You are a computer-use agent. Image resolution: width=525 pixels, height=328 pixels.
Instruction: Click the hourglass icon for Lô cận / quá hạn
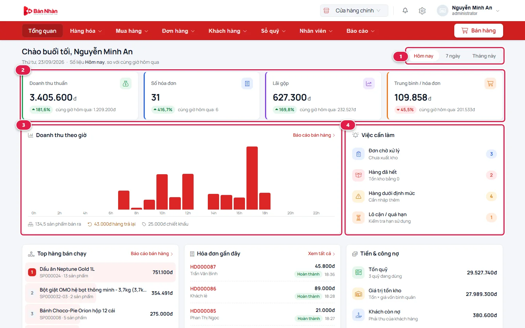(358, 218)
